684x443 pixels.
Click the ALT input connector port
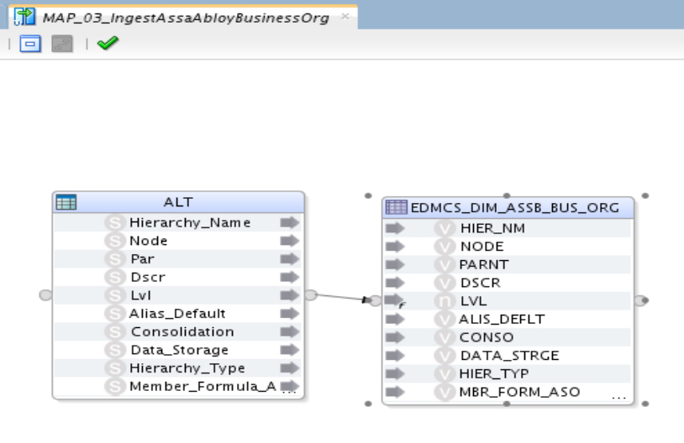point(46,295)
